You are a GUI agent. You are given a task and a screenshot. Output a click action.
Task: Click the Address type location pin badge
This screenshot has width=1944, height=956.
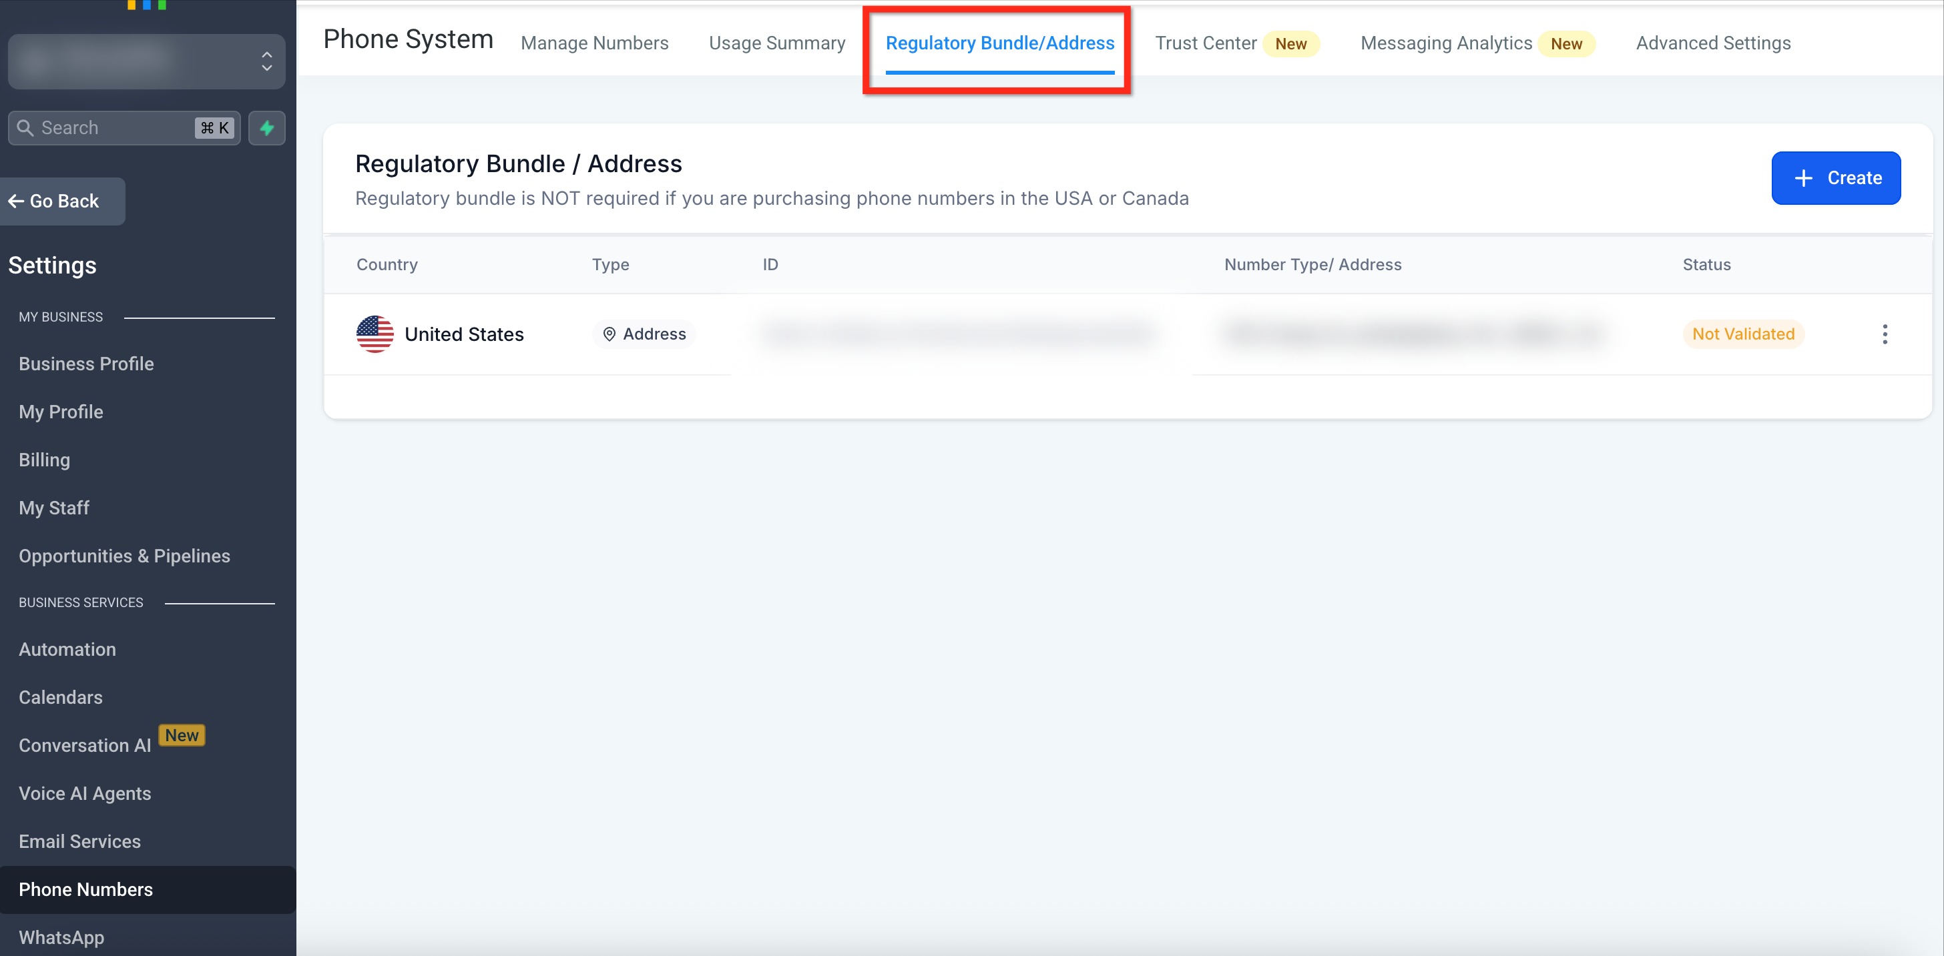644,334
